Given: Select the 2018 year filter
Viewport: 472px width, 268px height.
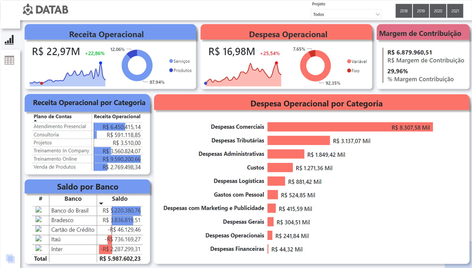Looking at the screenshot, I should (404, 11).
